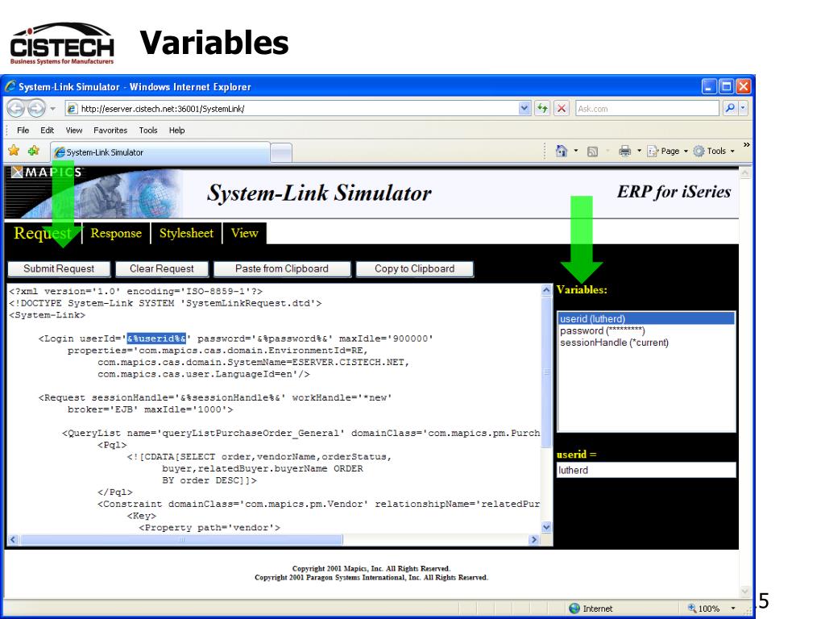825x619 pixels.
Task: Expand the Home button dropdown arrow
Action: 575,151
